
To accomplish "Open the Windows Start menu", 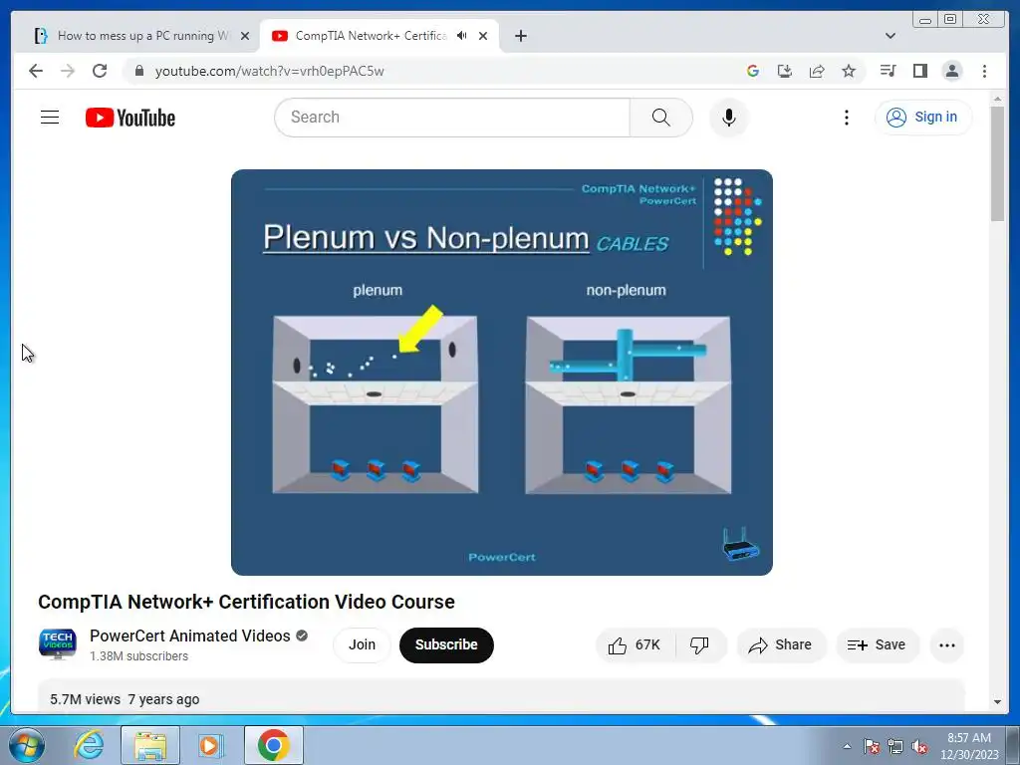I will [x=27, y=745].
